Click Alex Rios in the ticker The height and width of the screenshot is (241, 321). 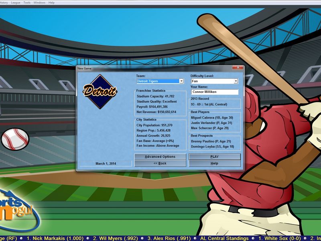(x=169, y=238)
